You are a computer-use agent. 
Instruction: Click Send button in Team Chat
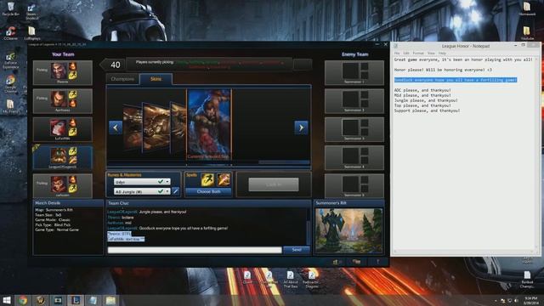(x=297, y=250)
